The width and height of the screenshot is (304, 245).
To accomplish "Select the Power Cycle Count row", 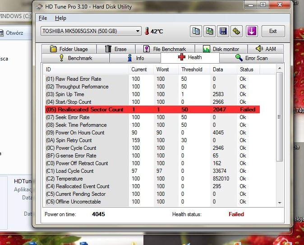I will click(x=152, y=148).
